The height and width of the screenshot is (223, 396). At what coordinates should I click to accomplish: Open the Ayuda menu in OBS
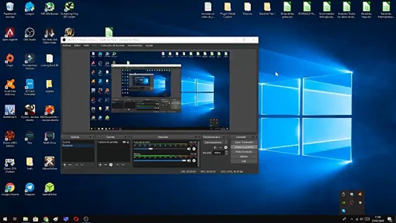pyautogui.click(x=149, y=46)
